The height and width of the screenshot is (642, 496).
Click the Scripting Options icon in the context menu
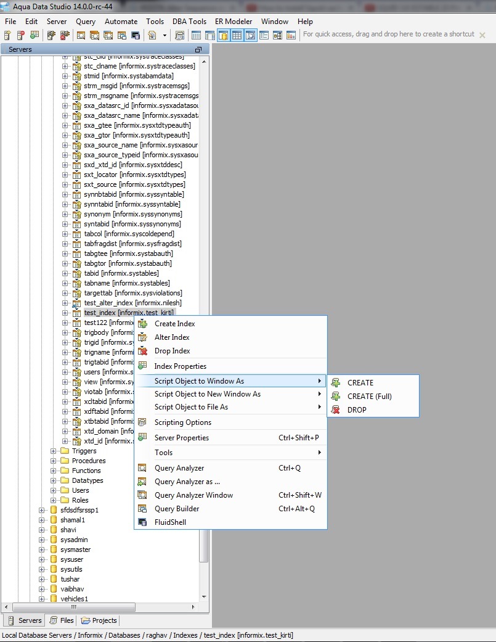[x=142, y=422]
